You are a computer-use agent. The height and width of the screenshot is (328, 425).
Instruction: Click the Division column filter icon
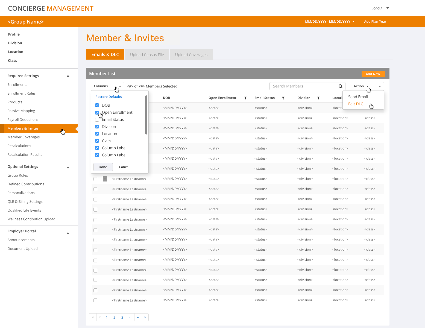pyautogui.click(x=318, y=98)
